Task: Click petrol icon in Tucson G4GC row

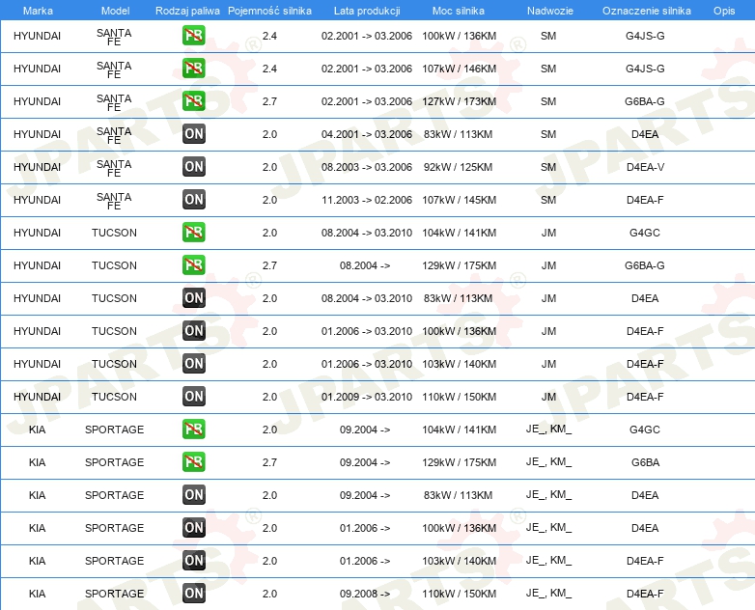Action: [x=193, y=232]
